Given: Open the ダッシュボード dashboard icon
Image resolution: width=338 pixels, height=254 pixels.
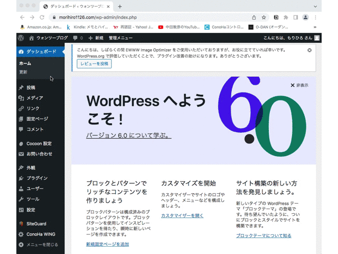Looking at the screenshot, I should [21, 52].
